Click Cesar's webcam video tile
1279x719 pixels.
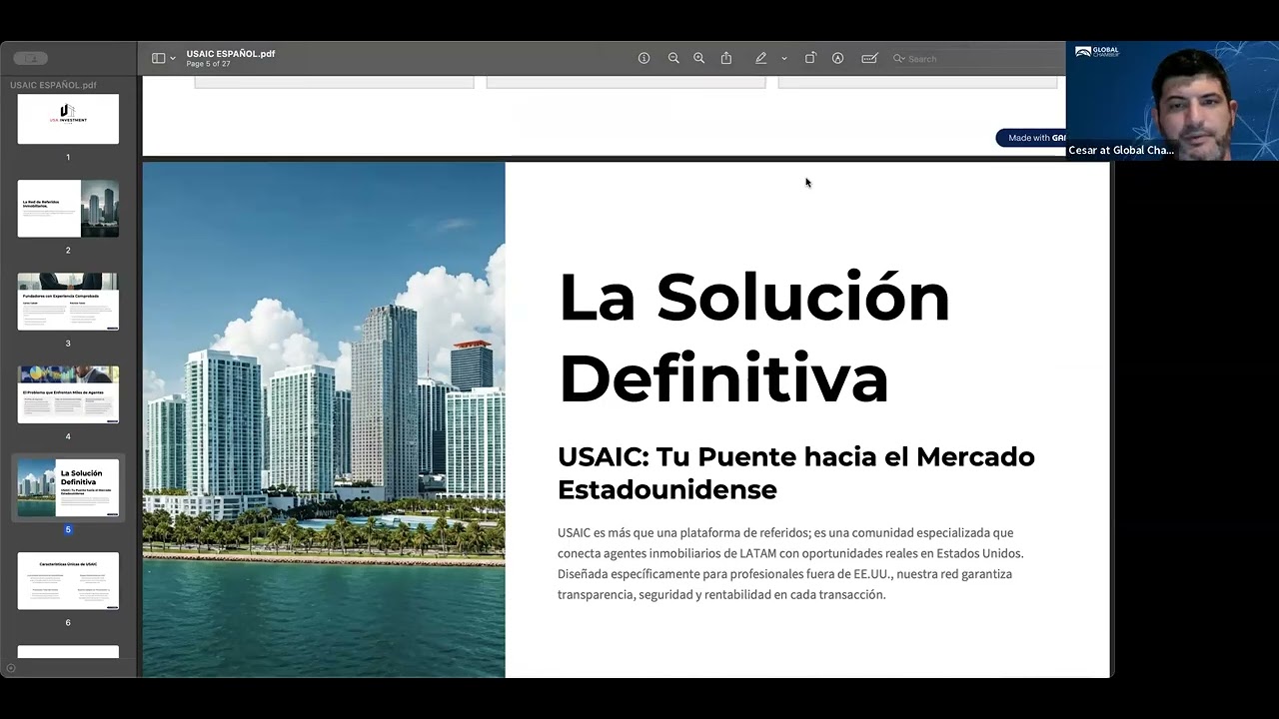pyautogui.click(x=1172, y=100)
